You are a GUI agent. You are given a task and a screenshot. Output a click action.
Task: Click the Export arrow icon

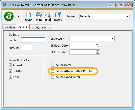click(x=58, y=15)
